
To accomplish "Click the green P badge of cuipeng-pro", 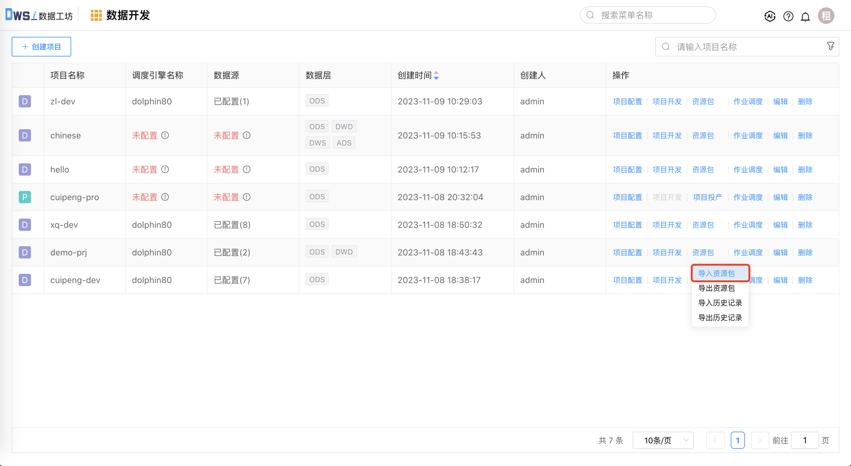I will [25, 197].
